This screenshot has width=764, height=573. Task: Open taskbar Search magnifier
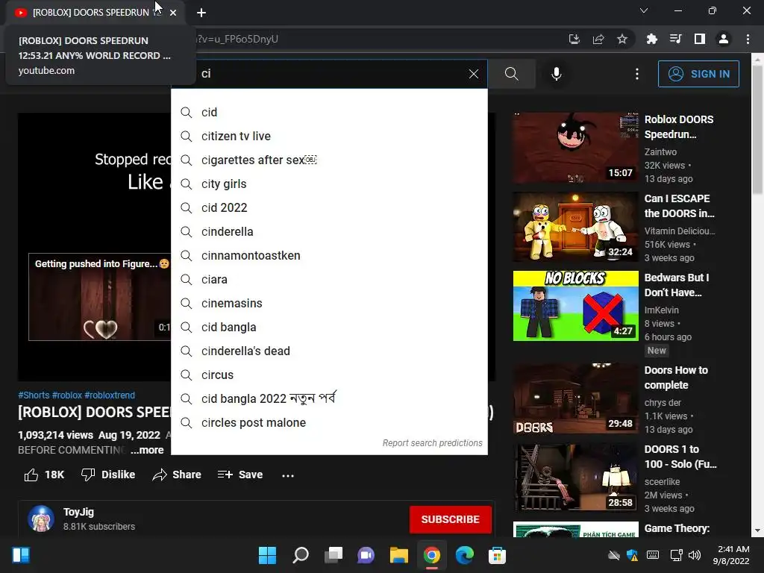pos(300,555)
